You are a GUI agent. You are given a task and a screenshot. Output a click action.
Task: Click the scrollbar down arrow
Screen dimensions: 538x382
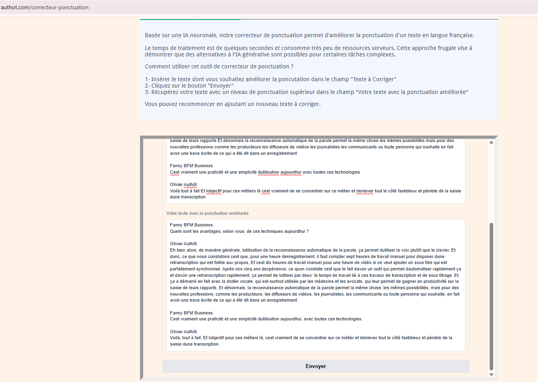pyautogui.click(x=491, y=374)
